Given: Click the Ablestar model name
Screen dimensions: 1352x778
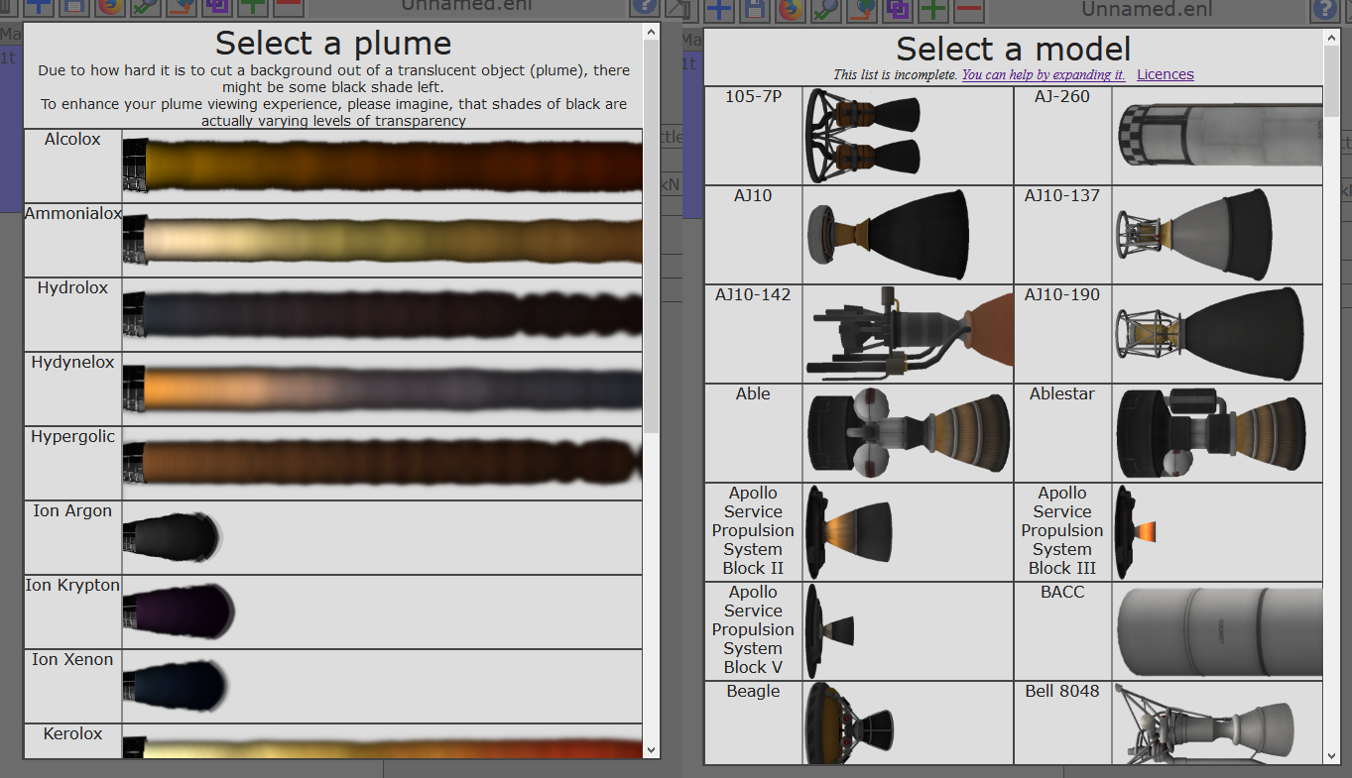Looking at the screenshot, I should (1062, 394).
